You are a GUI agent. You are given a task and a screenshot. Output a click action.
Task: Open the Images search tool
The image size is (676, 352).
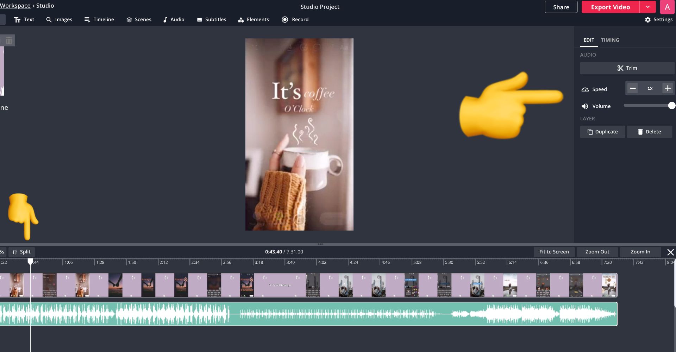click(59, 20)
